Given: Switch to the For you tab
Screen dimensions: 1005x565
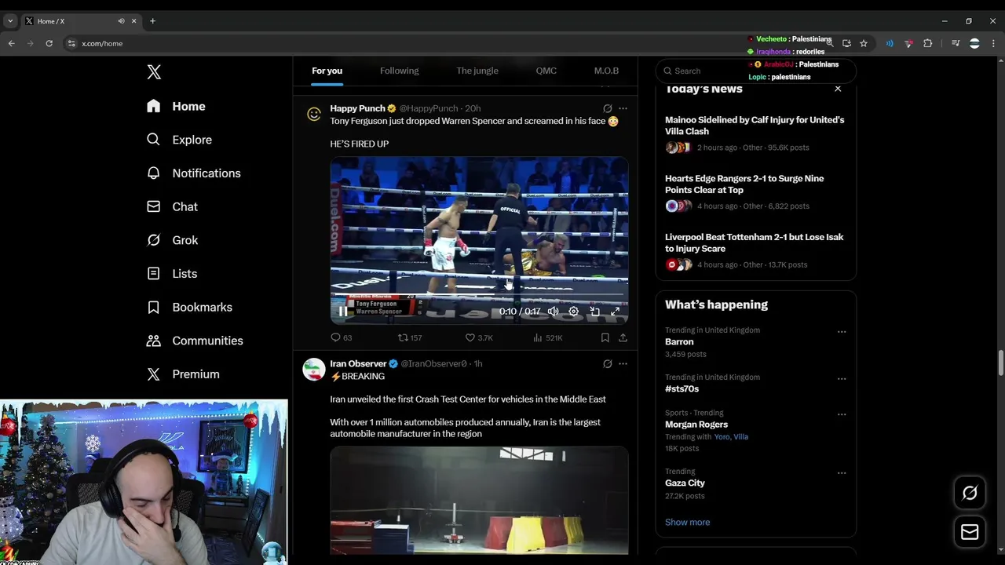Looking at the screenshot, I should click(x=327, y=71).
